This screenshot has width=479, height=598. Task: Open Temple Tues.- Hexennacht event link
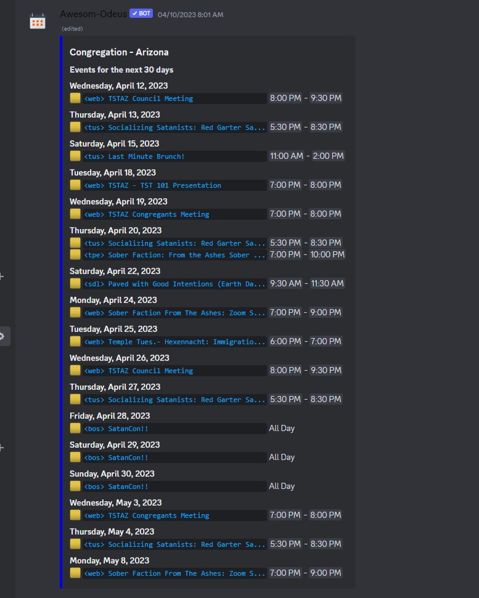pos(174,342)
